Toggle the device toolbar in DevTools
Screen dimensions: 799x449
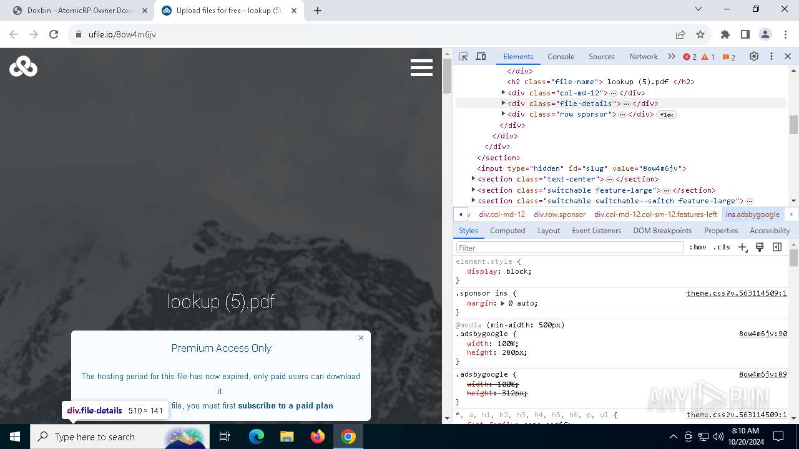click(481, 56)
